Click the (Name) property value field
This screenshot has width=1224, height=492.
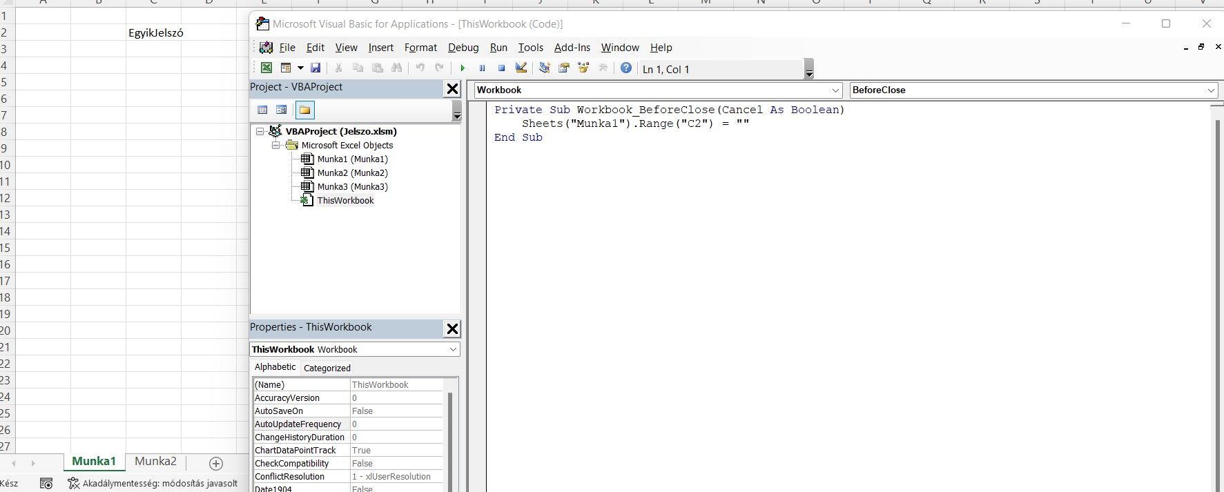396,384
